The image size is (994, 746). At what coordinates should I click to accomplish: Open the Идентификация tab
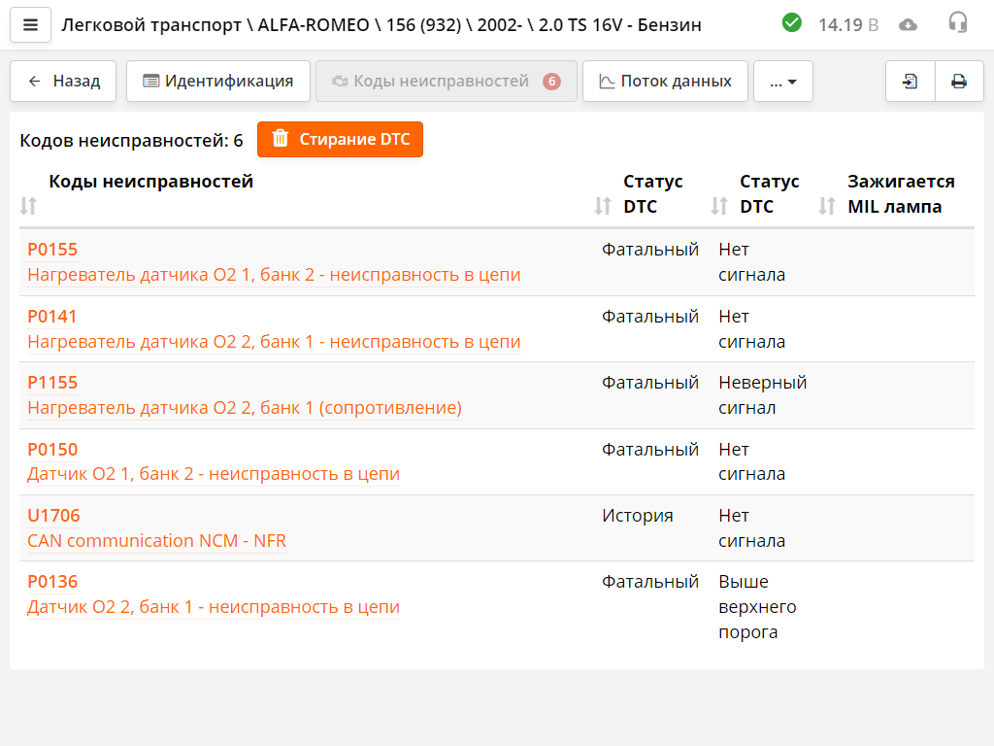pyautogui.click(x=218, y=82)
